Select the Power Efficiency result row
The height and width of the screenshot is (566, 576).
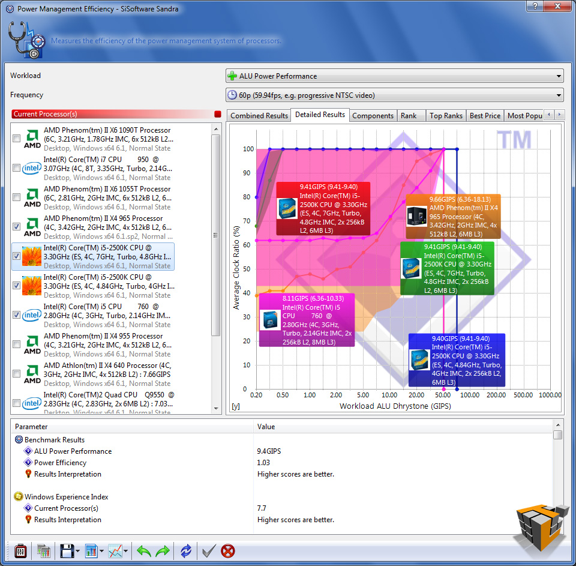(x=281, y=462)
